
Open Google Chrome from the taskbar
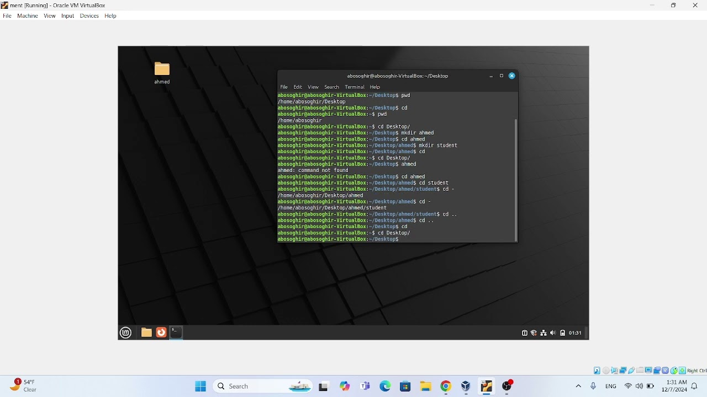coord(446,387)
